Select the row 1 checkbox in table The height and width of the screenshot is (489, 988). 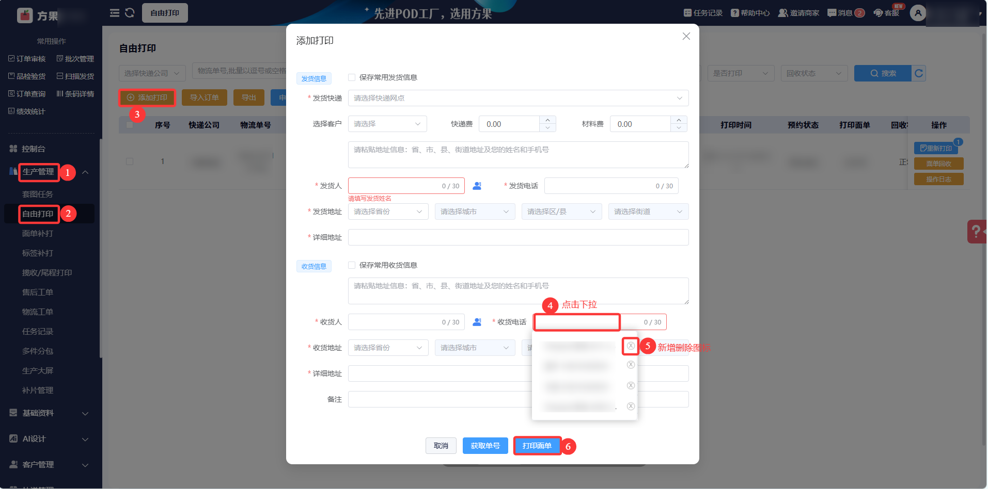[130, 161]
